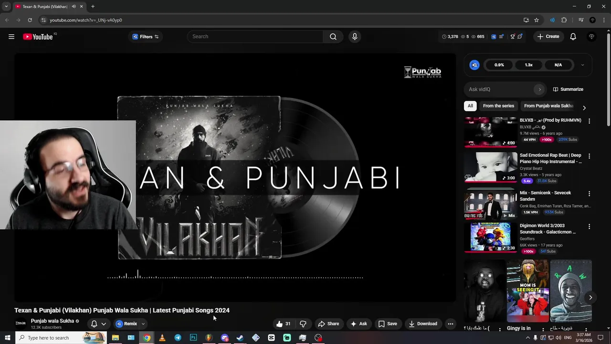Show more filter chips with right arrow

coord(584,107)
